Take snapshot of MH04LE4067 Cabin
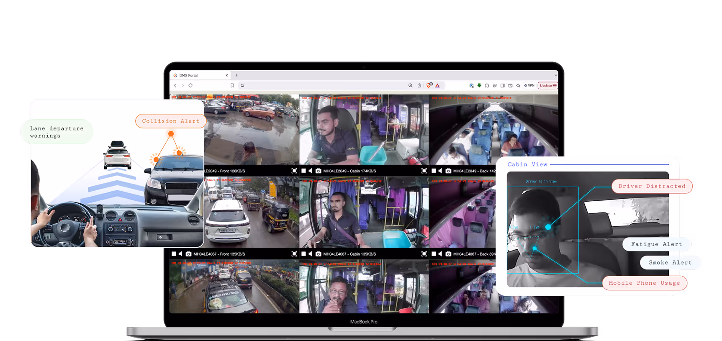 point(319,254)
